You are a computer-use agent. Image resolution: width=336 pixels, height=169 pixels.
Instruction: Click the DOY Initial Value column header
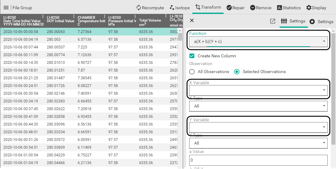click(60, 19)
